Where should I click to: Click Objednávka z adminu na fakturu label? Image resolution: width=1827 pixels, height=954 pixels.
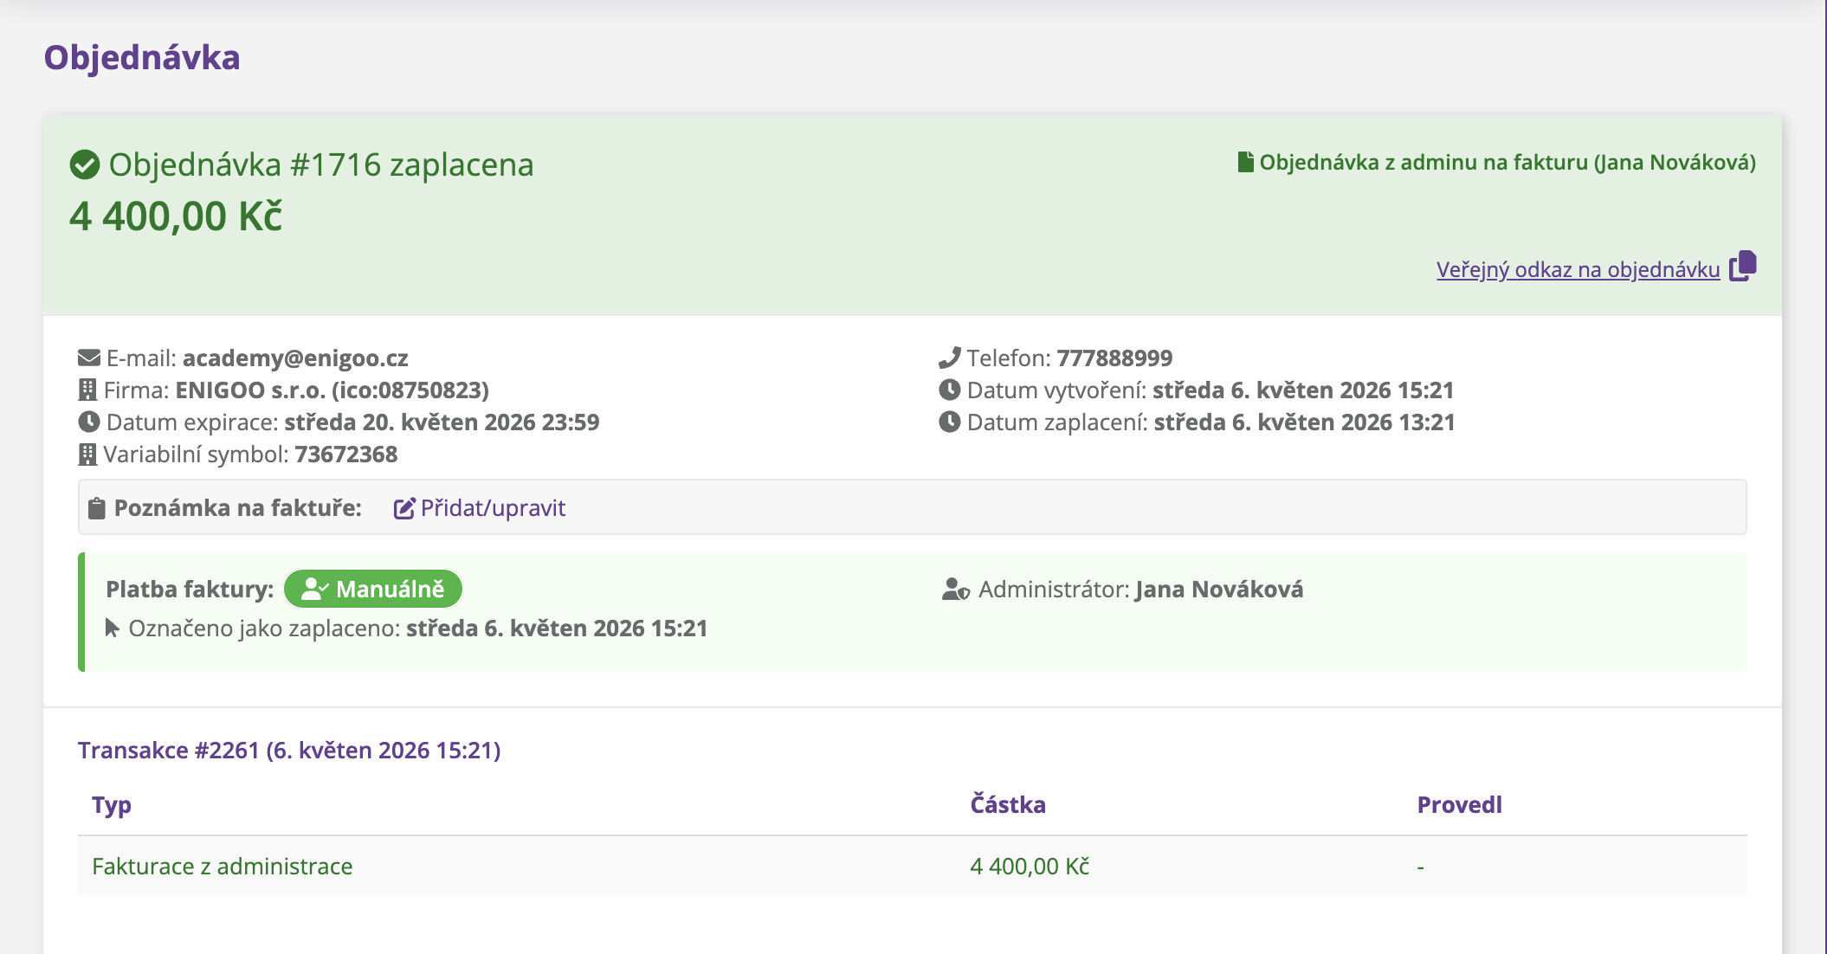[1507, 163]
